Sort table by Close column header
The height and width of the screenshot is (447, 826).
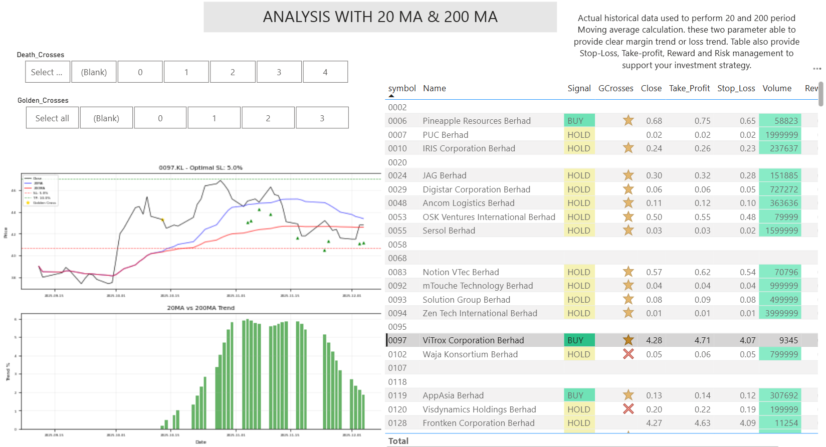click(651, 88)
